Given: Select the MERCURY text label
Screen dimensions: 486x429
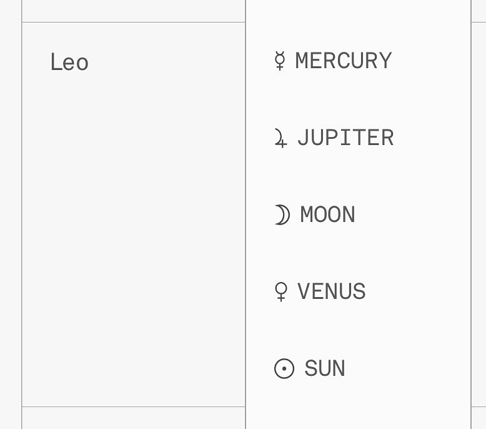Looking at the screenshot, I should (344, 61).
